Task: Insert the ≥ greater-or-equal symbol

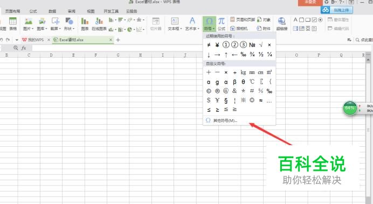Action: tap(217, 110)
